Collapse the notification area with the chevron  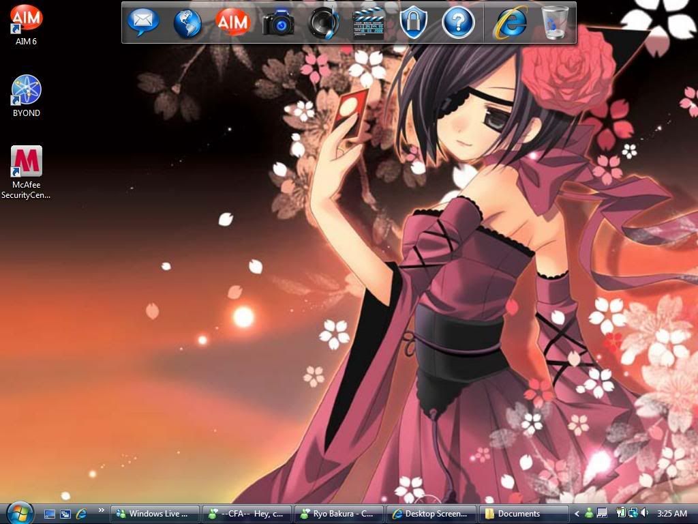[576, 513]
